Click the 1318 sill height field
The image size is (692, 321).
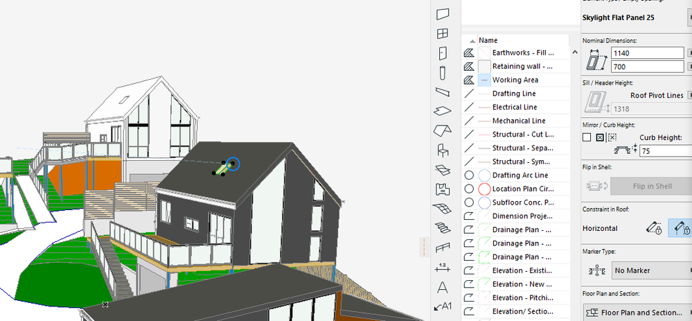click(651, 109)
